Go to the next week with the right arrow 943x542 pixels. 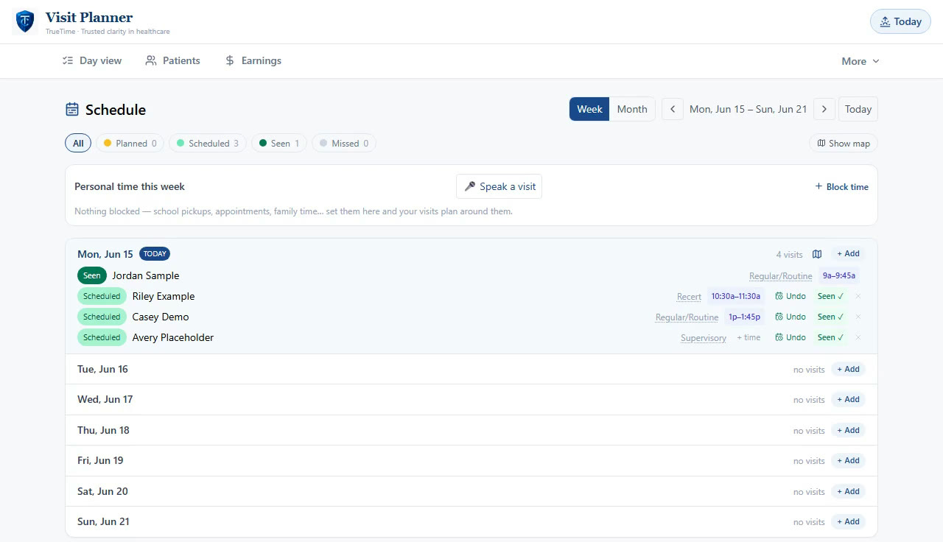[824, 109]
